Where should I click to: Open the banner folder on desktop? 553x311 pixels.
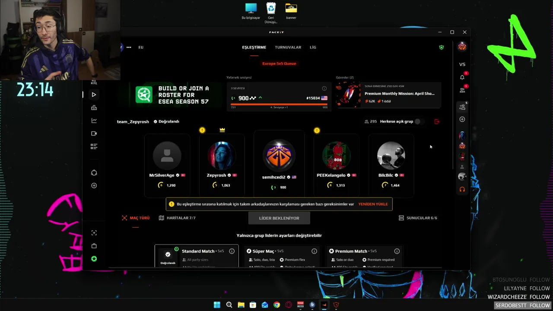291,11
